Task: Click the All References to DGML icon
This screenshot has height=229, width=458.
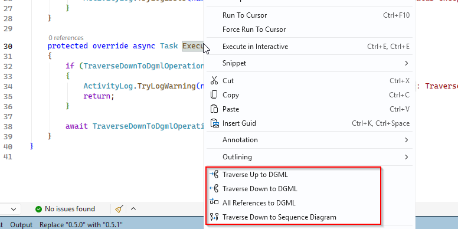Action: point(214,202)
